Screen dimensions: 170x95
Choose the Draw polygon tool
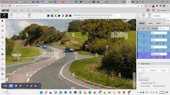point(2,64)
